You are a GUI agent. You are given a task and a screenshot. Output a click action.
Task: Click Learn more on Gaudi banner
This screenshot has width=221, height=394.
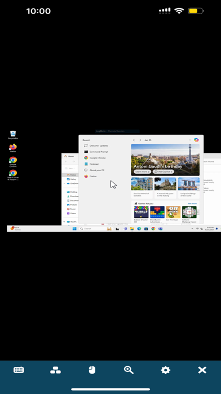pyautogui.click(x=143, y=172)
